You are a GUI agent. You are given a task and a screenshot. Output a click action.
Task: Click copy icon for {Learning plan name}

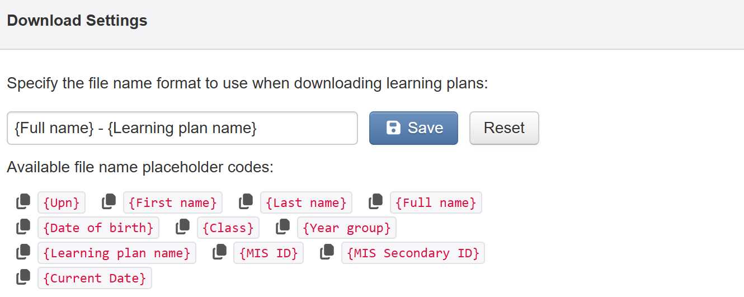(x=23, y=252)
